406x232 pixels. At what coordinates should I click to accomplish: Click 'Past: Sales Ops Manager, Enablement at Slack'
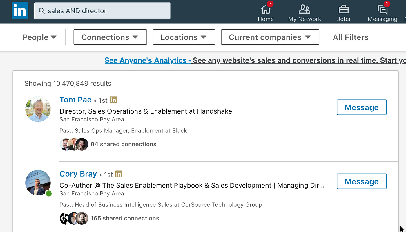(123, 131)
